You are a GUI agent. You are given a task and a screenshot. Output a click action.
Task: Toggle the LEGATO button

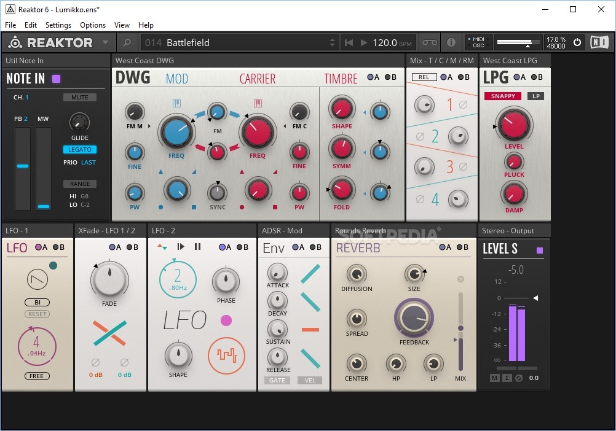pyautogui.click(x=80, y=149)
